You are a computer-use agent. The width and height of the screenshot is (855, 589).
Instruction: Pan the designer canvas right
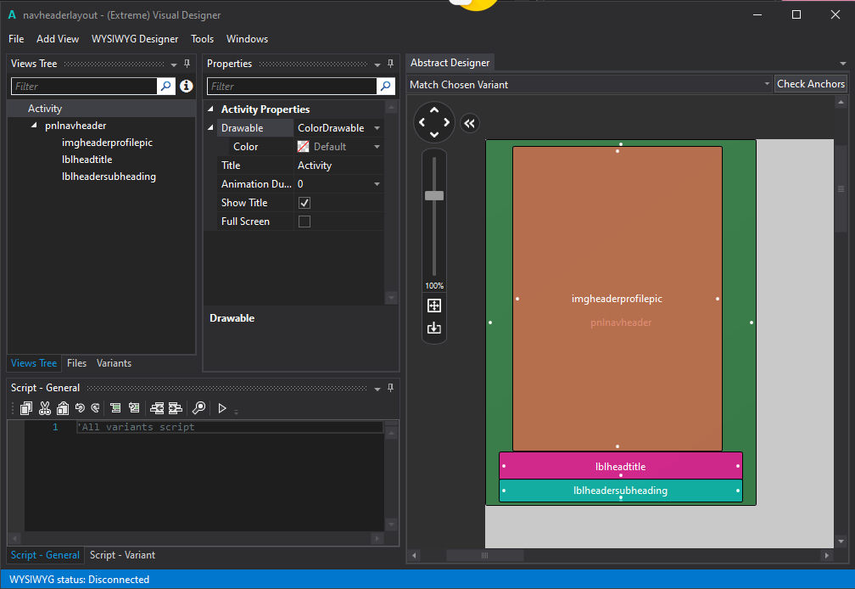tap(446, 122)
